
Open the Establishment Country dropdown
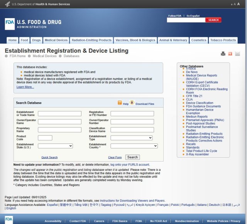tap(134, 146)
